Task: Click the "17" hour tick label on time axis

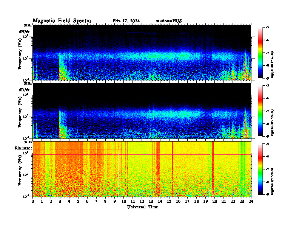Action: [x=187, y=201]
